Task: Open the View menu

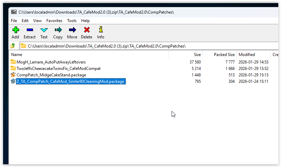Action: pos(37,21)
